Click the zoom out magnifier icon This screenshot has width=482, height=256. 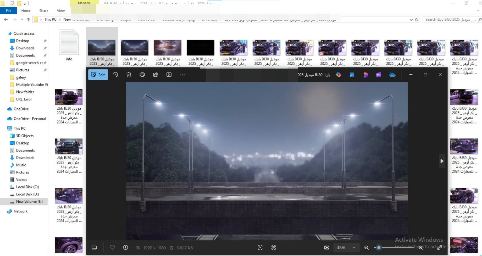(366, 248)
